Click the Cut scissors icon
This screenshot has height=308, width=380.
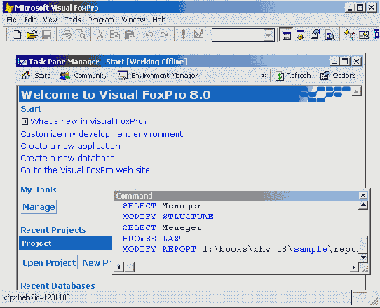coord(100,34)
